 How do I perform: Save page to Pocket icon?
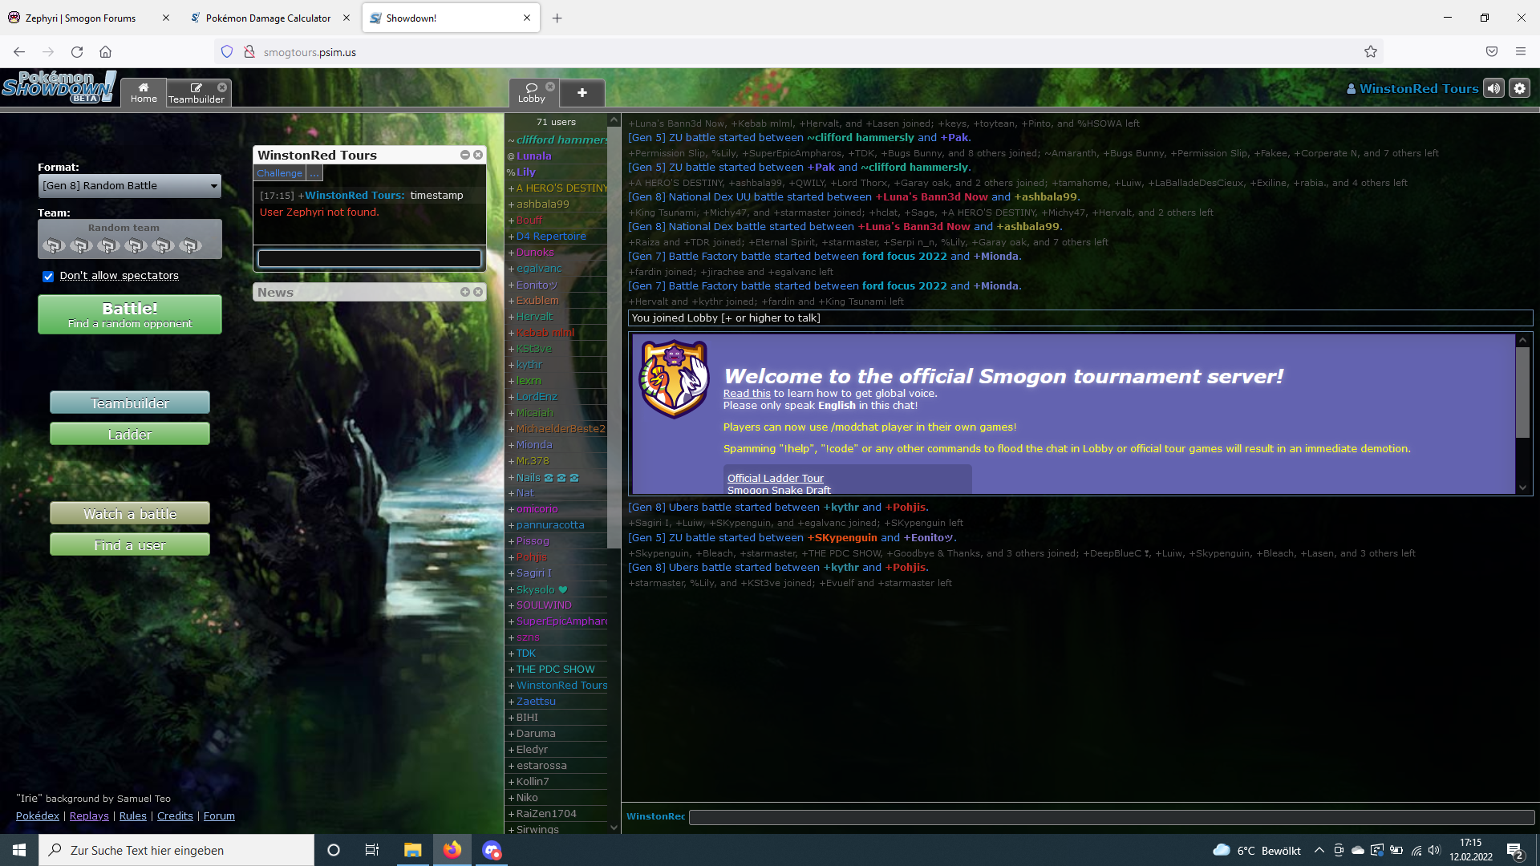coord(1492,52)
